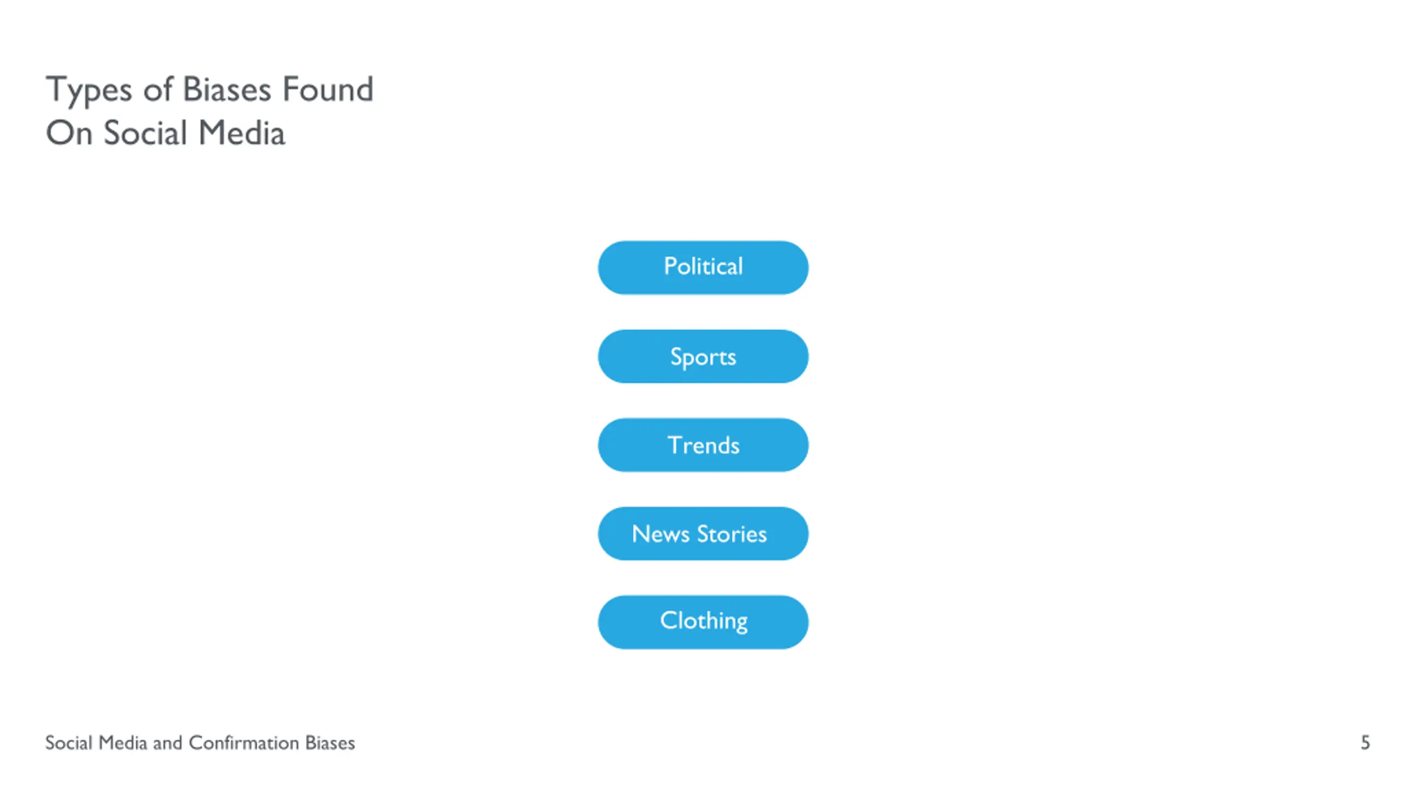Place cursor on 'Found' in the title

[328, 89]
